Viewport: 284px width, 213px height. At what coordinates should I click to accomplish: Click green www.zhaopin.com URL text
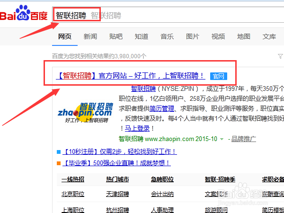coord(169,139)
